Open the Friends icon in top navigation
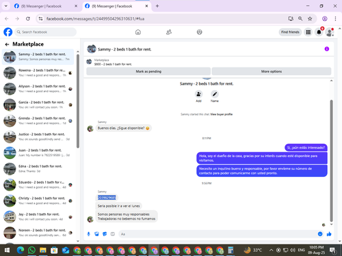The image size is (342, 256). (x=169, y=32)
